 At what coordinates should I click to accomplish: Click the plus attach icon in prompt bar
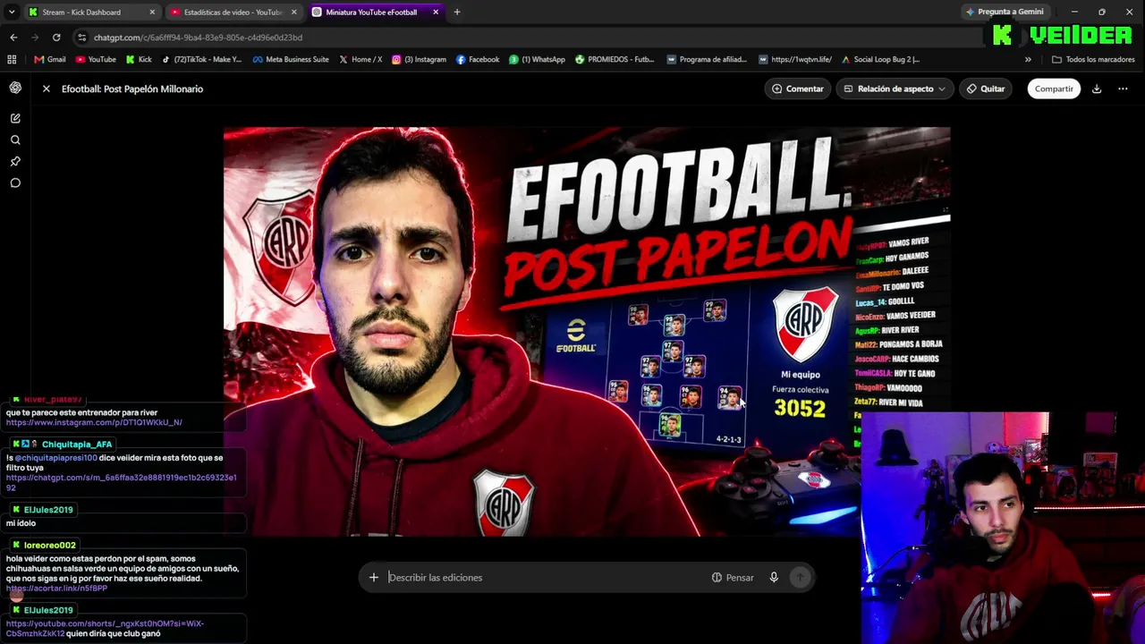coord(374,578)
